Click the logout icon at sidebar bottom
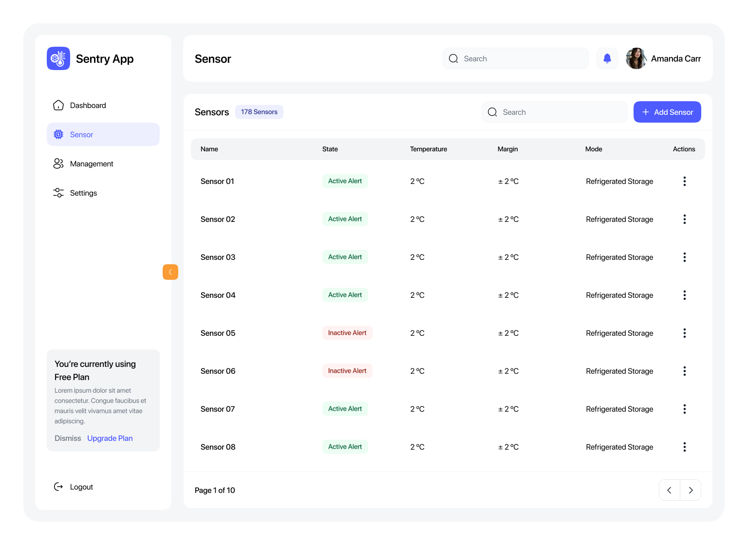This screenshot has height=545, width=748. (x=58, y=487)
